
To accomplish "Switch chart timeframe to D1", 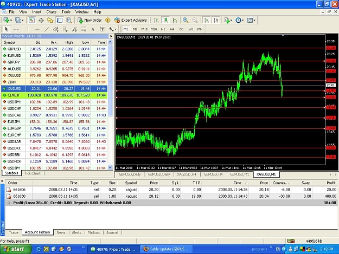I will point(181,29).
